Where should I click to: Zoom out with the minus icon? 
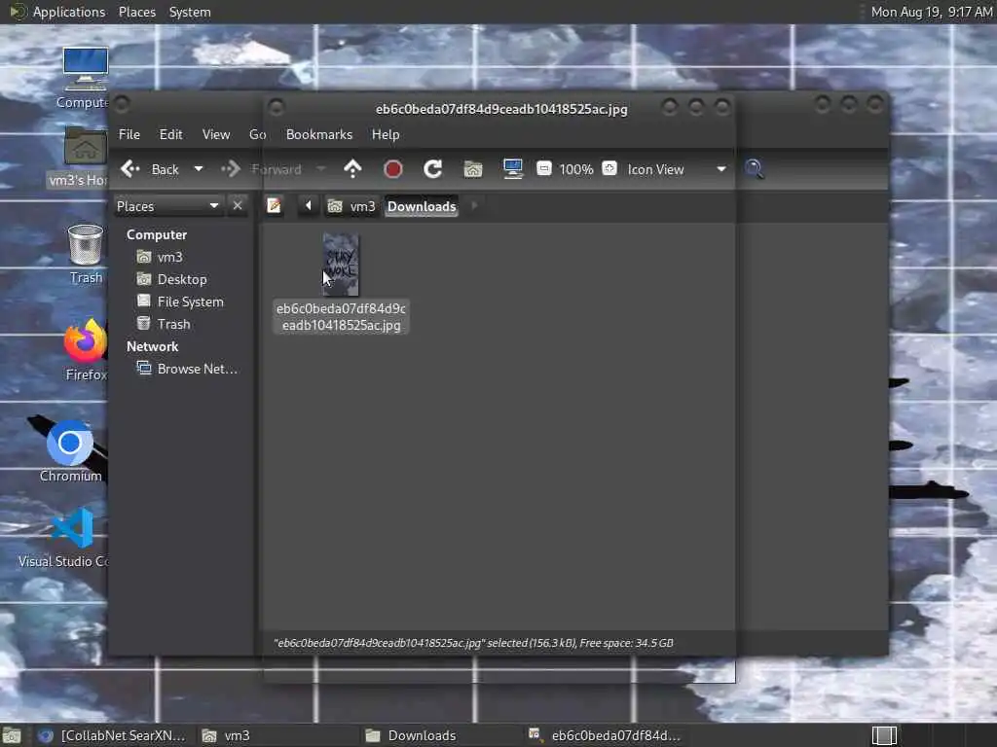coord(543,168)
